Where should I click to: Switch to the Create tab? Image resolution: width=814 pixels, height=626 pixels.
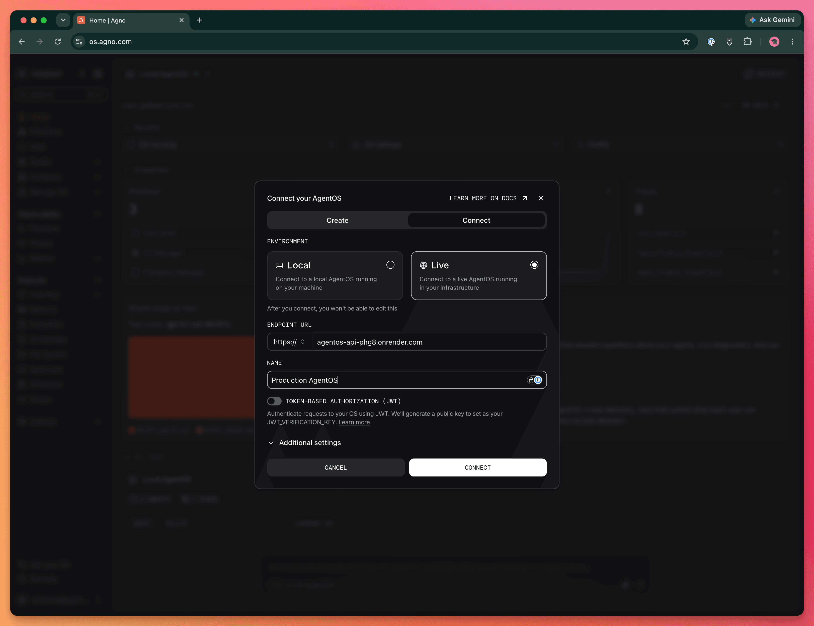pyautogui.click(x=337, y=220)
